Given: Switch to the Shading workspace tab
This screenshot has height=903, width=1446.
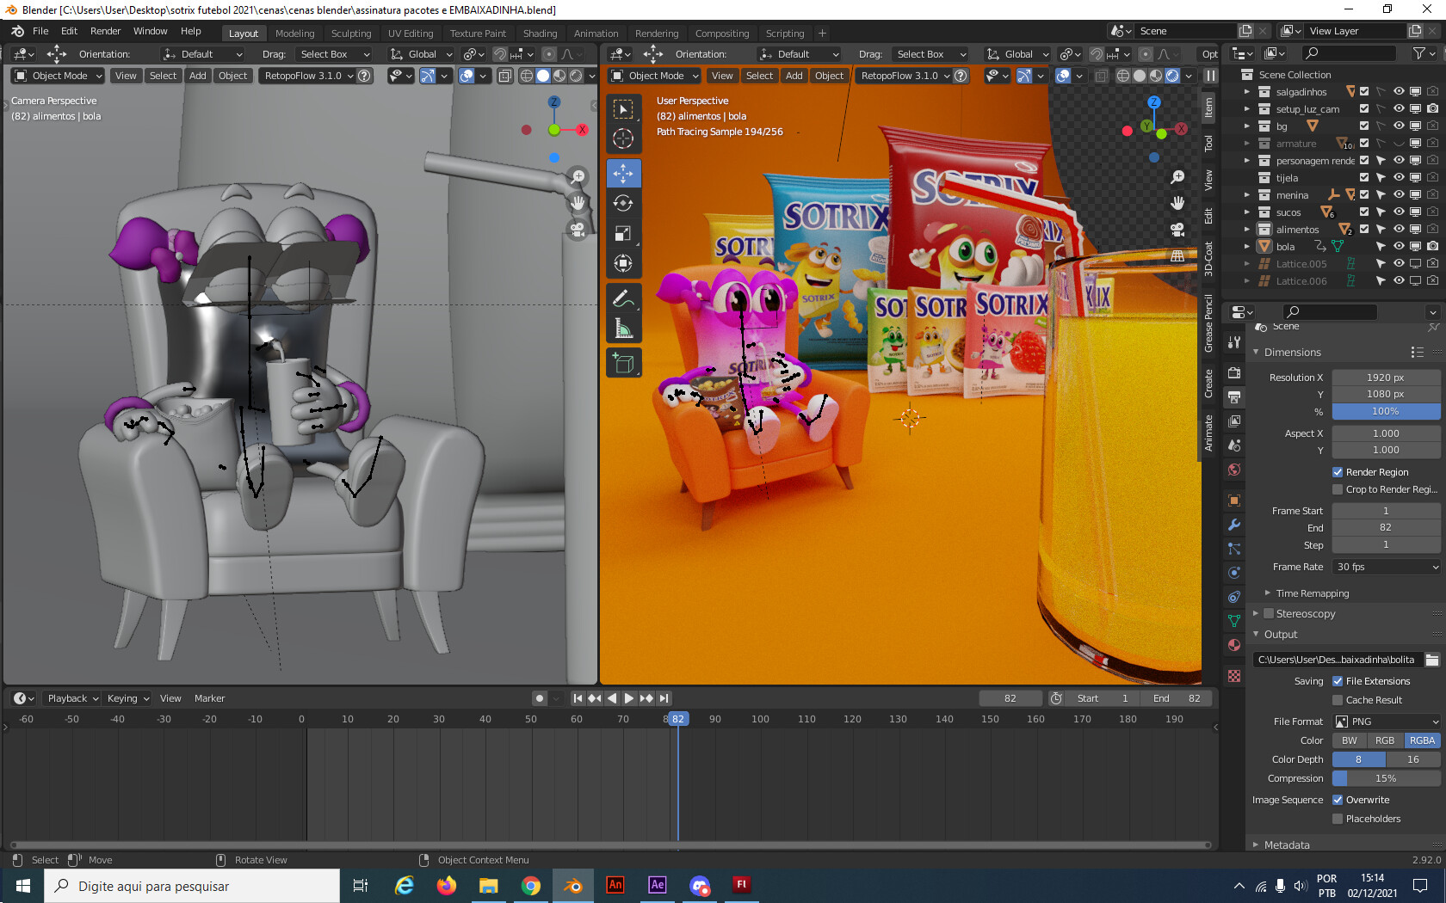Looking at the screenshot, I should point(540,34).
